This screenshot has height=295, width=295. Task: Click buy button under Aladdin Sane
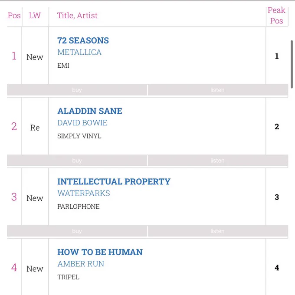(x=77, y=161)
